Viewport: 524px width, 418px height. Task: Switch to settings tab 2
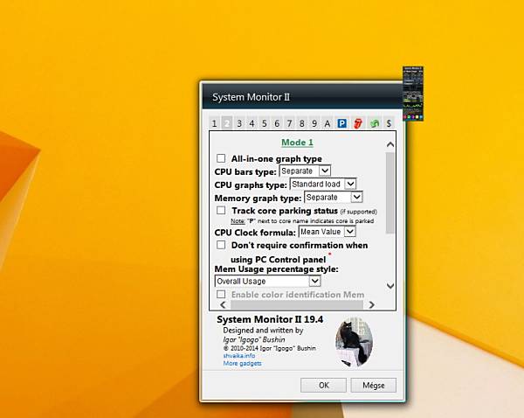(226, 123)
